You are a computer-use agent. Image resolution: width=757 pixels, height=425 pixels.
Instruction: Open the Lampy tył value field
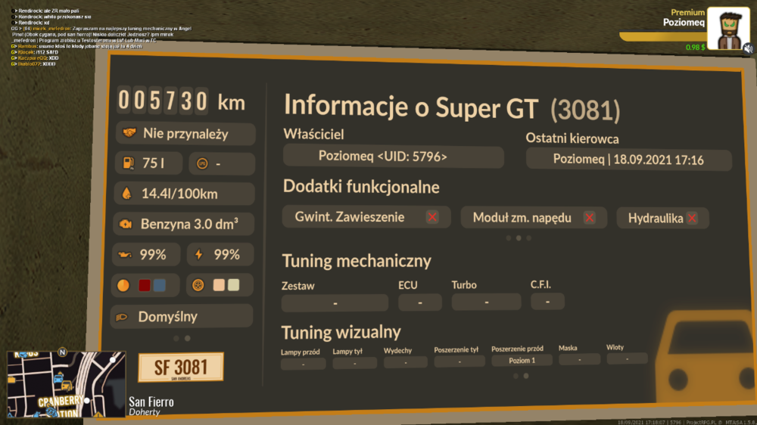(355, 363)
